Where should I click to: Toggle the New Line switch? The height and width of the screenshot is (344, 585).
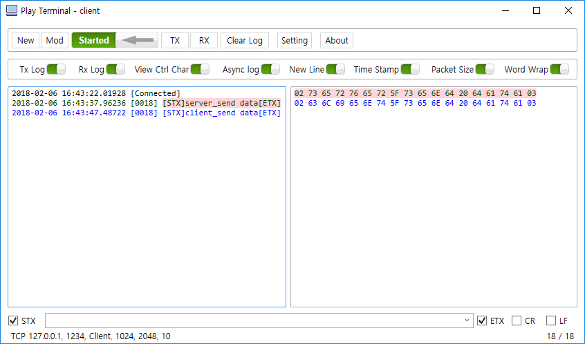click(x=335, y=69)
